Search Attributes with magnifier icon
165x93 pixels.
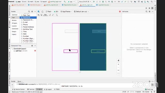tap(146, 11)
